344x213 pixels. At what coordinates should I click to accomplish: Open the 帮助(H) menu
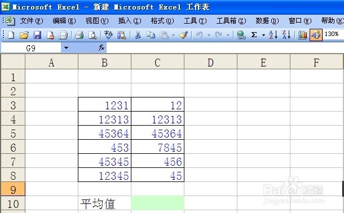coord(332,21)
